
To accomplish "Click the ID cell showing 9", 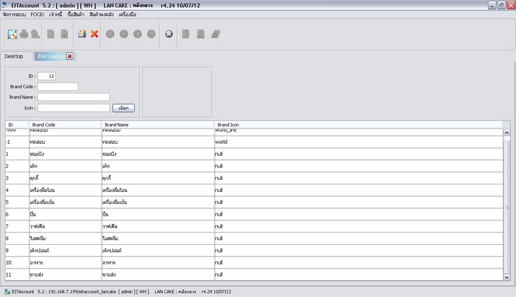I will (x=17, y=250).
